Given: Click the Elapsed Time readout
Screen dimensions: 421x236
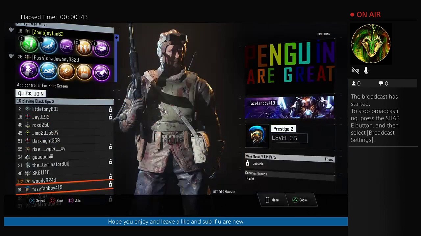Looking at the screenshot, I should (54, 17).
